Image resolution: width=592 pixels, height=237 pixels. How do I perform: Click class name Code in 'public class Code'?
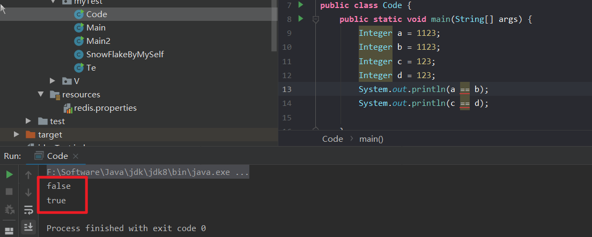coord(393,6)
